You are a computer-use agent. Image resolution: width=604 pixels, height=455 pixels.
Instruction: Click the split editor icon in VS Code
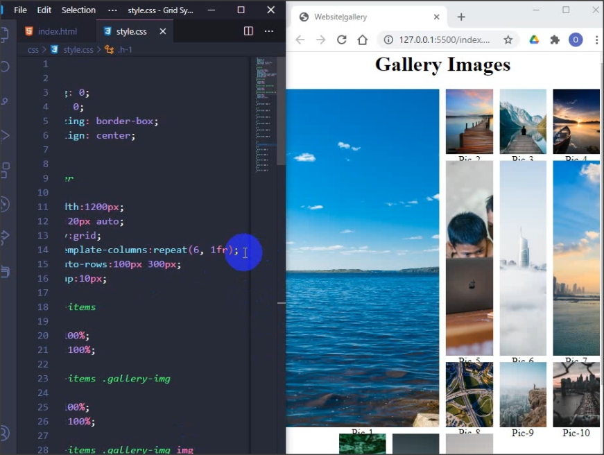[248, 31]
